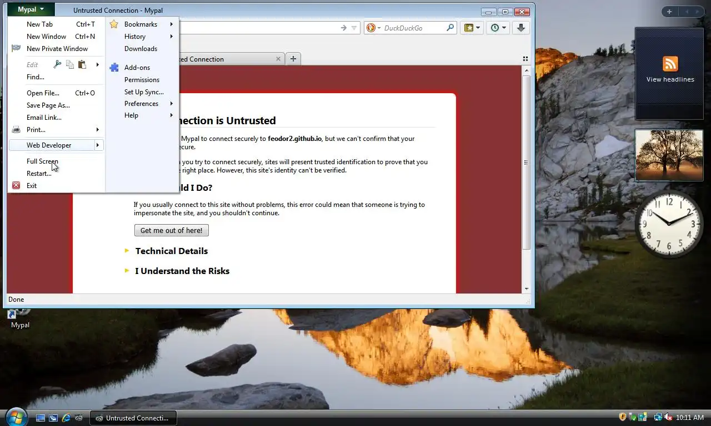Close the Untrusted Connection tab
Image resolution: width=711 pixels, height=426 pixels.
coord(278,59)
